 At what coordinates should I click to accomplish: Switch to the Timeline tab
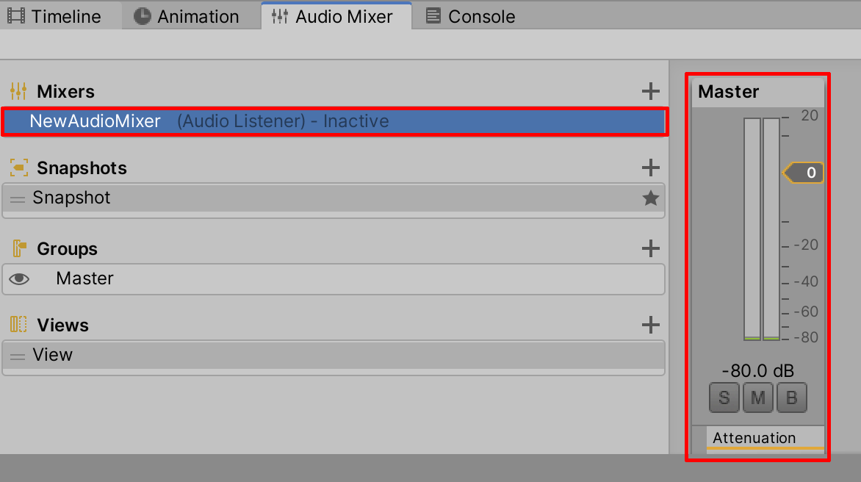coord(55,16)
